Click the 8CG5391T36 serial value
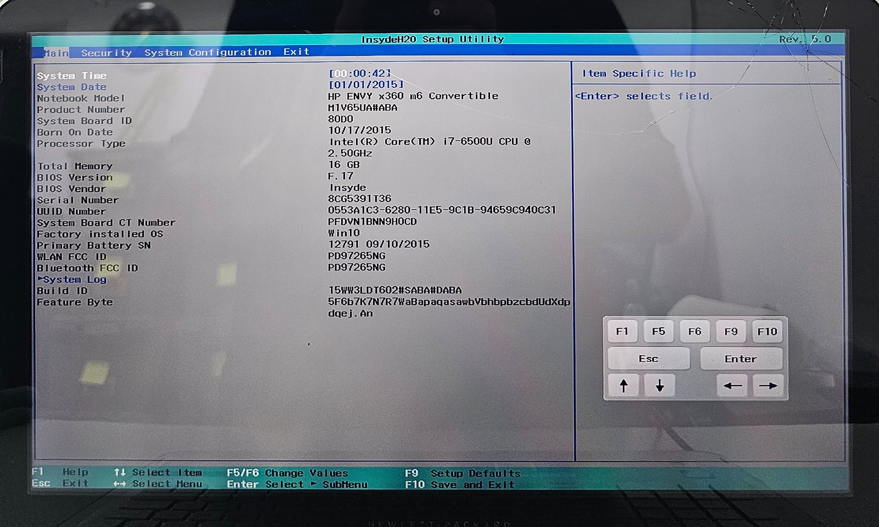Viewport: 879px width, 527px height. pos(360,199)
